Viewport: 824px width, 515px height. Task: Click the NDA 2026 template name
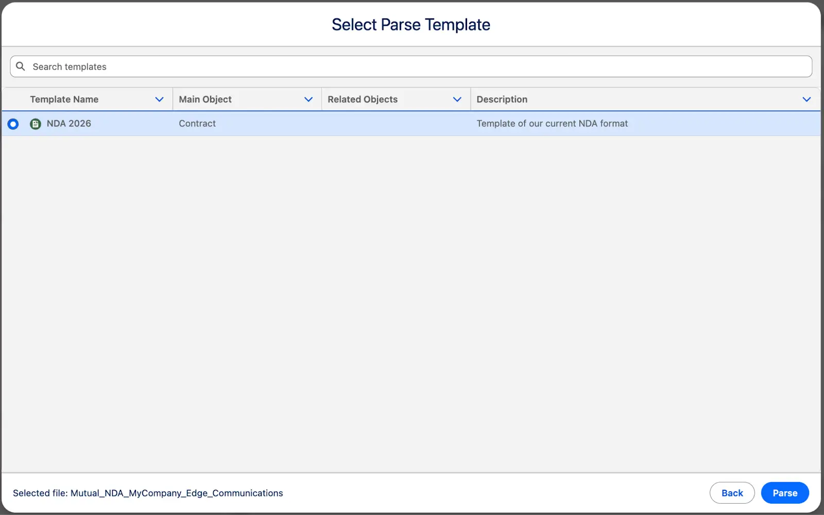[69, 124]
